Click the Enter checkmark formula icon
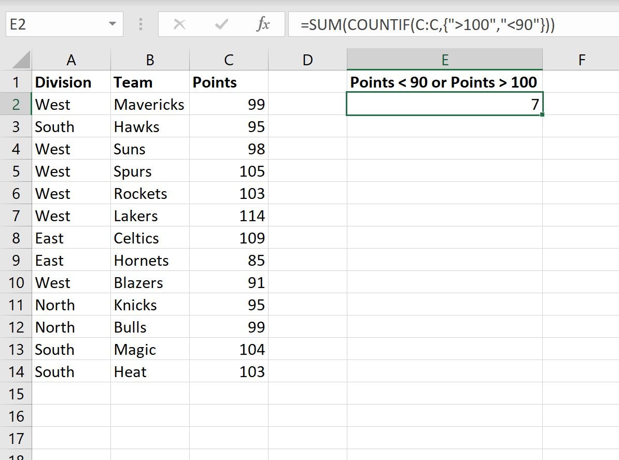Viewport: 619px width, 460px height. click(221, 24)
